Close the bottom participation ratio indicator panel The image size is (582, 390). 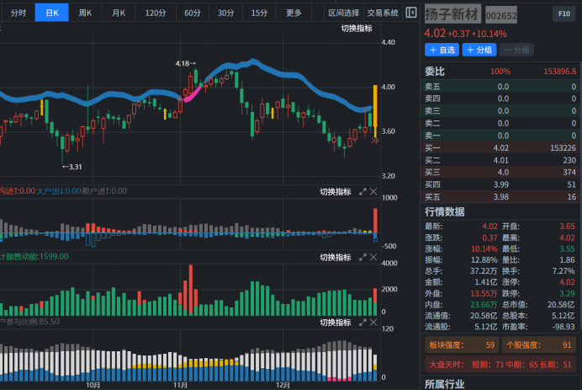click(373, 322)
